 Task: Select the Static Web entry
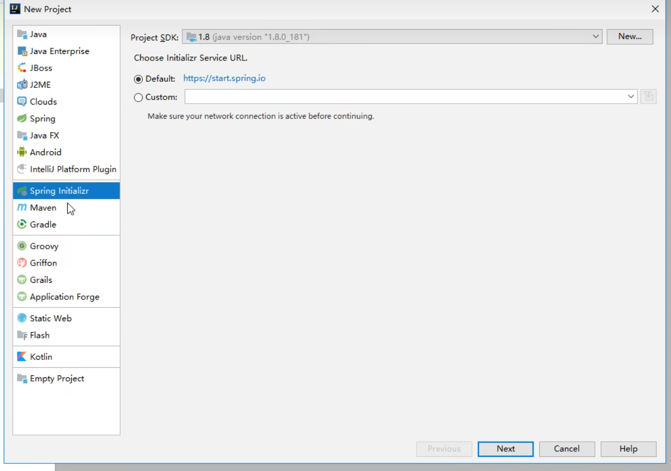pos(66,318)
